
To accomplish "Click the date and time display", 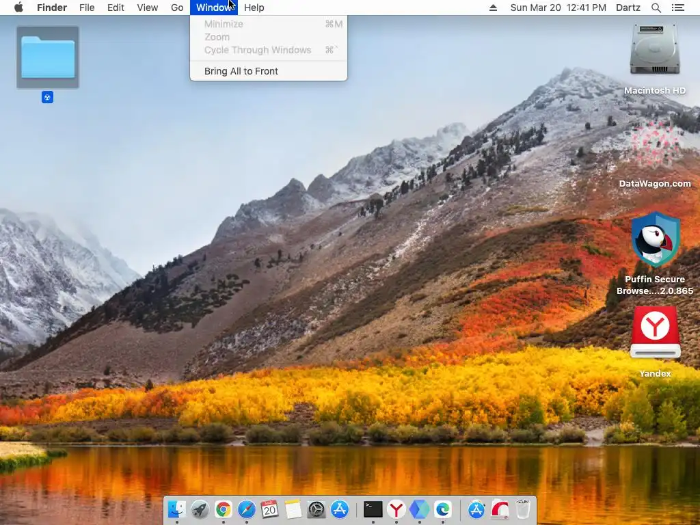I will coord(558,8).
